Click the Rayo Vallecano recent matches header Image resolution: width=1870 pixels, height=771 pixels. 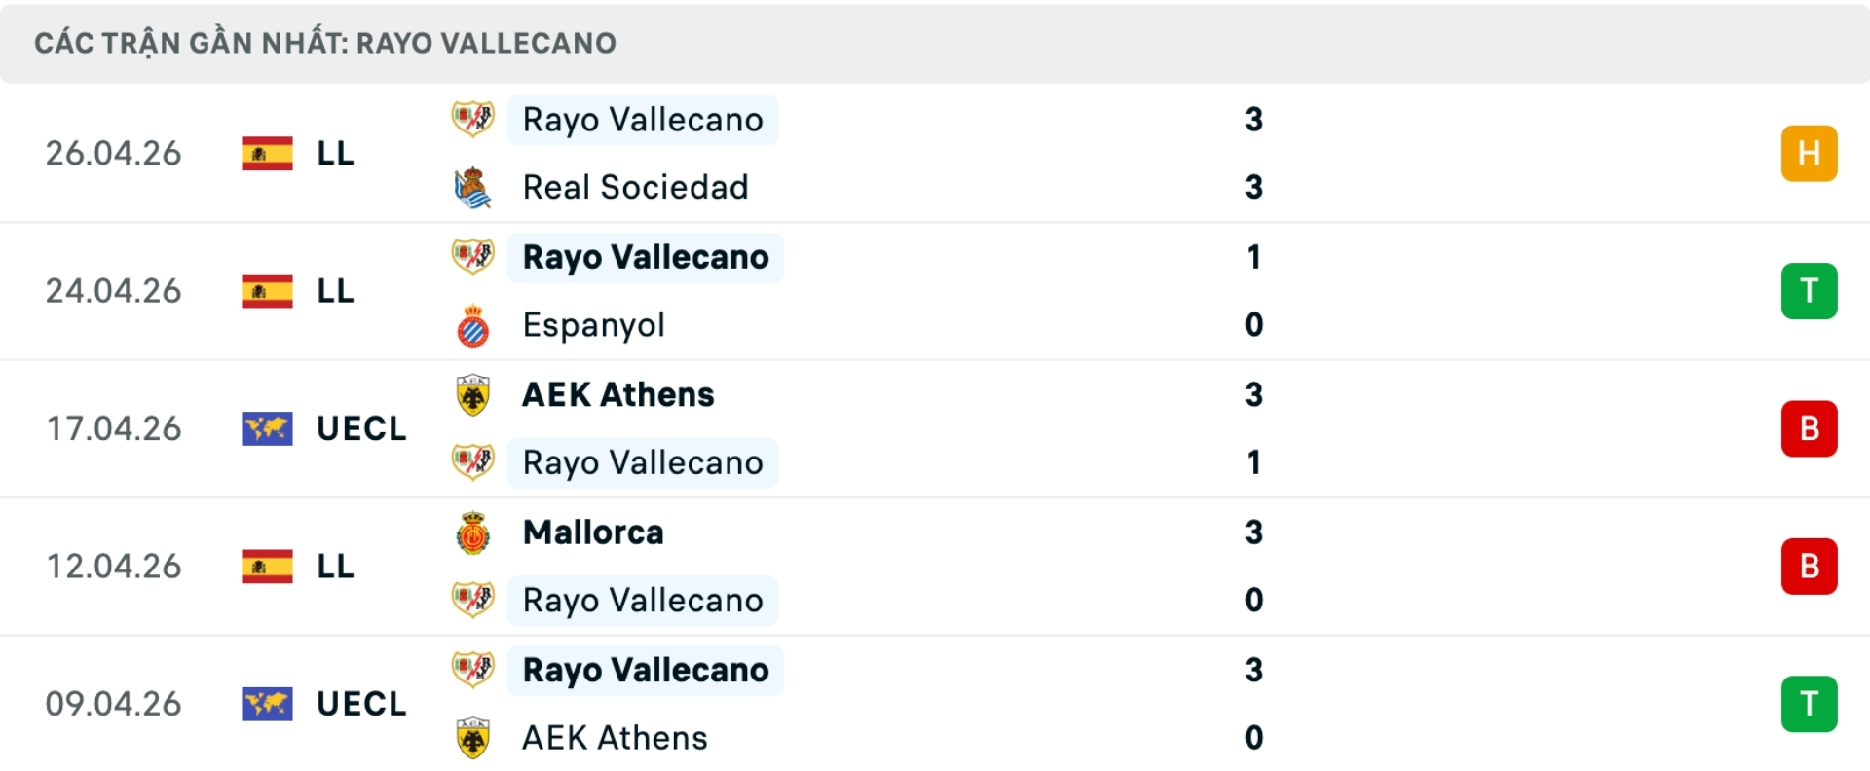tap(325, 43)
